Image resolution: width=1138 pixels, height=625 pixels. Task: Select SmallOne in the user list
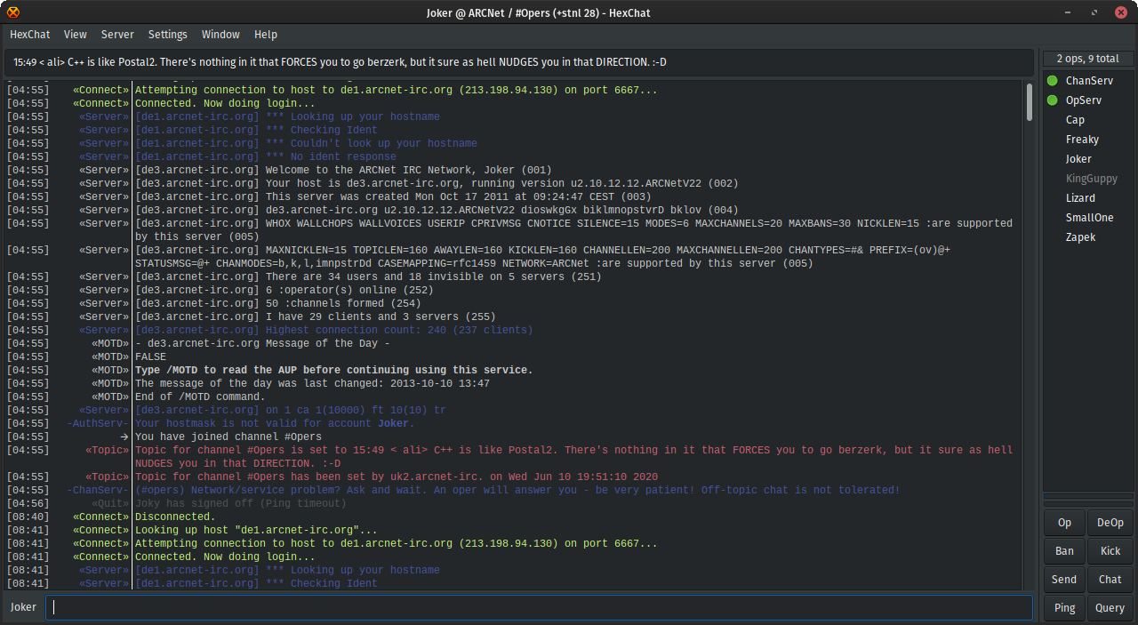[x=1089, y=218]
